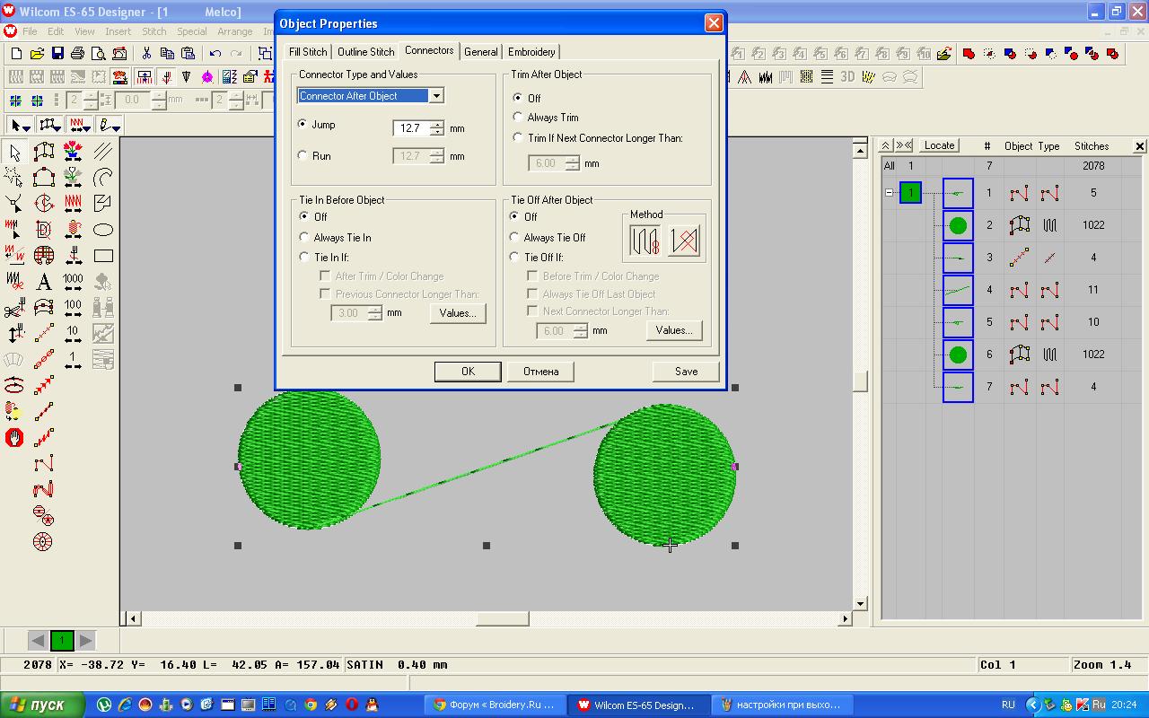Select the arrow selection tool in toolbox

[x=14, y=153]
